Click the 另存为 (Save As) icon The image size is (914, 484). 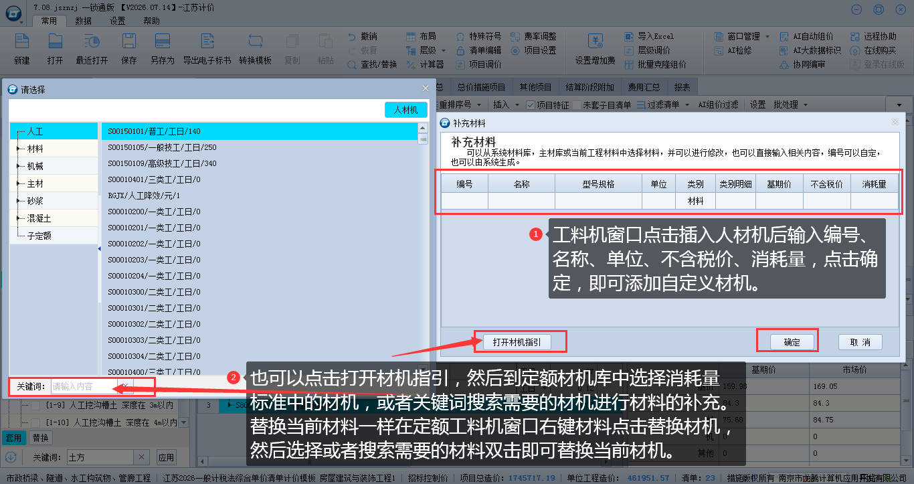pyautogui.click(x=162, y=49)
